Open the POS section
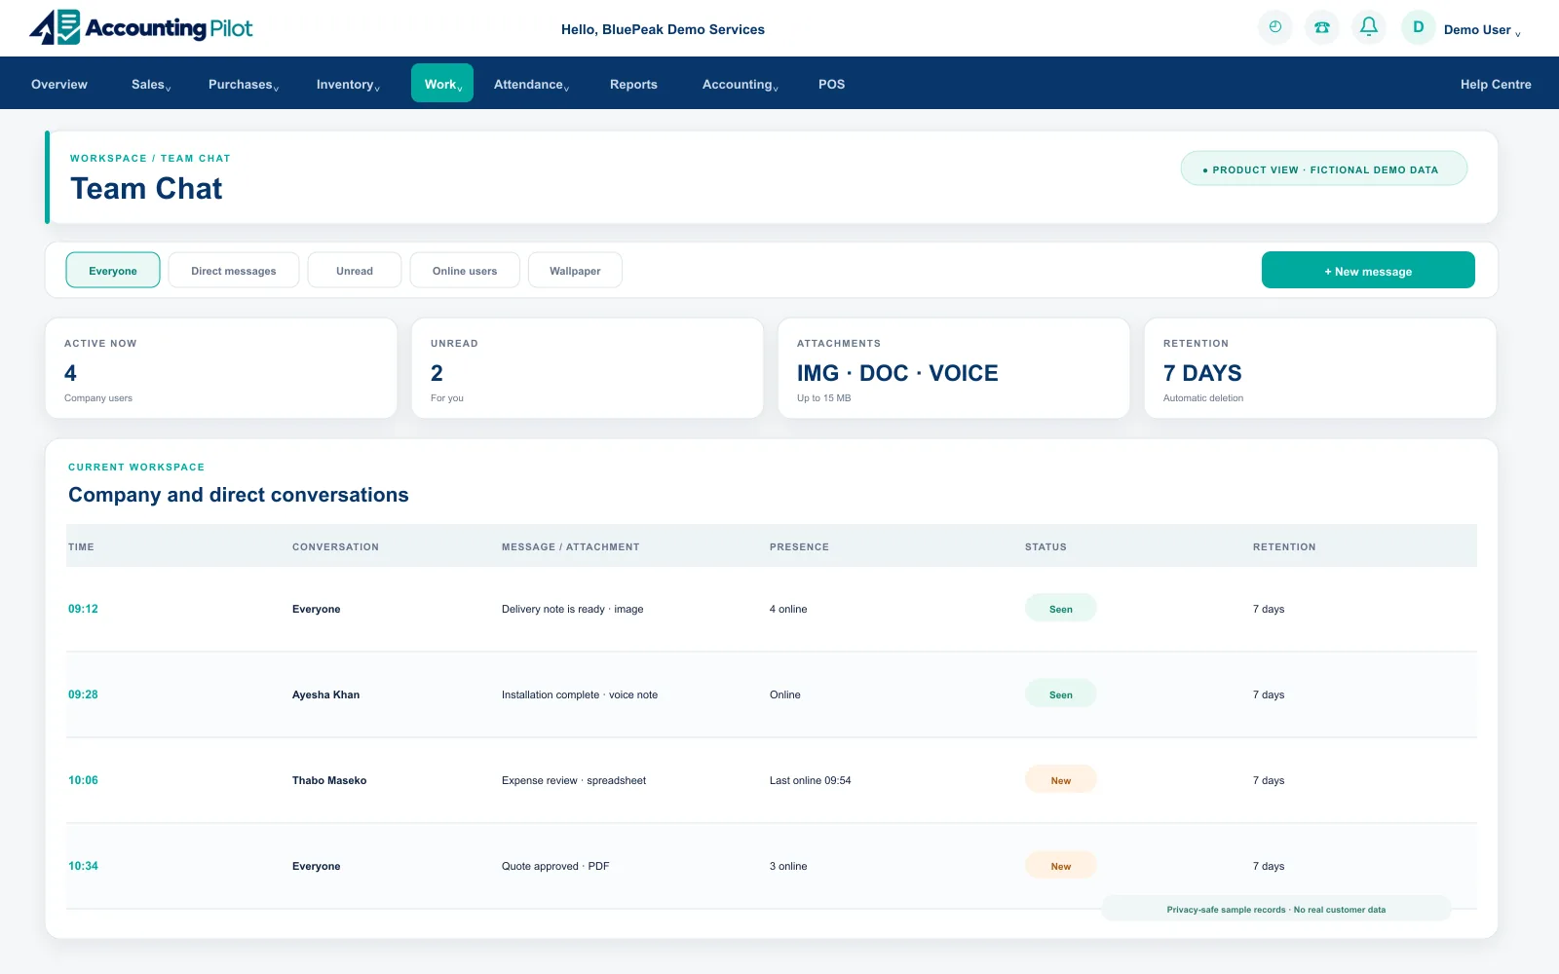 tap(831, 85)
